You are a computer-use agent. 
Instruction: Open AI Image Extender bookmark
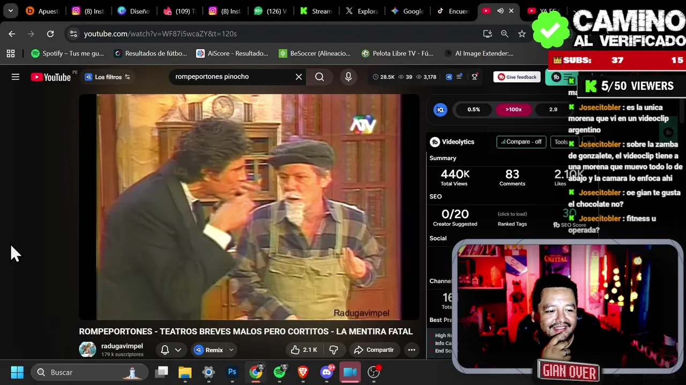[x=479, y=53]
